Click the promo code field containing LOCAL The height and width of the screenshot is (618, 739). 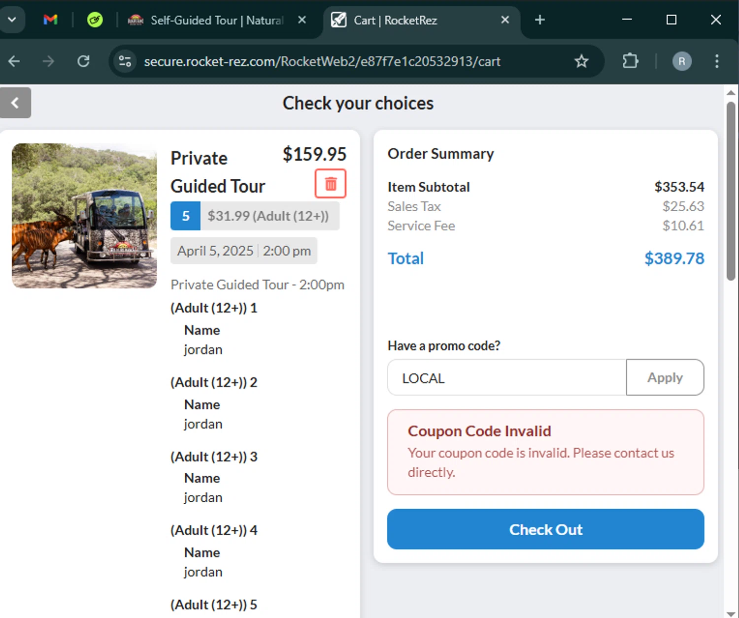[507, 378]
